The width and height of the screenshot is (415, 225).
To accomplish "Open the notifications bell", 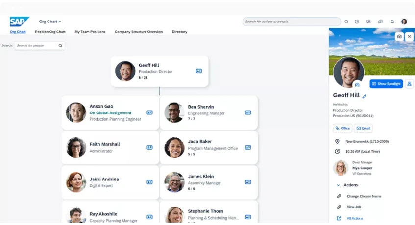I will [x=392, y=22].
